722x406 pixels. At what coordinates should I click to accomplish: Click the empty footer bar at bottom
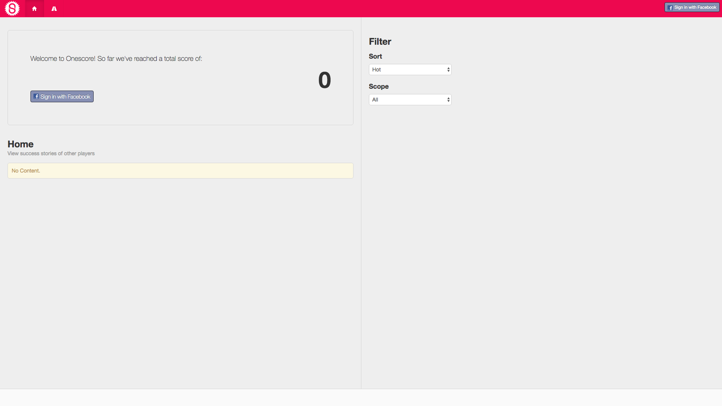pos(361,397)
